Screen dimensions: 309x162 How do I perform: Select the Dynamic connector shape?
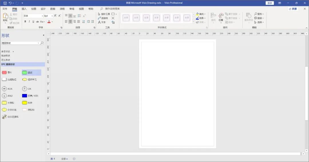click(10, 117)
